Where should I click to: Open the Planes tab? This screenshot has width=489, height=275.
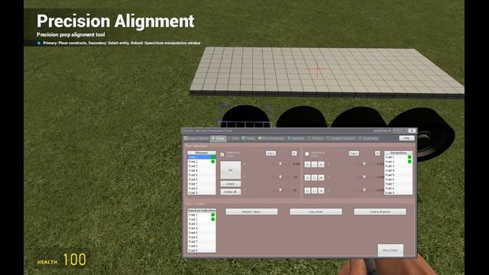[248, 138]
